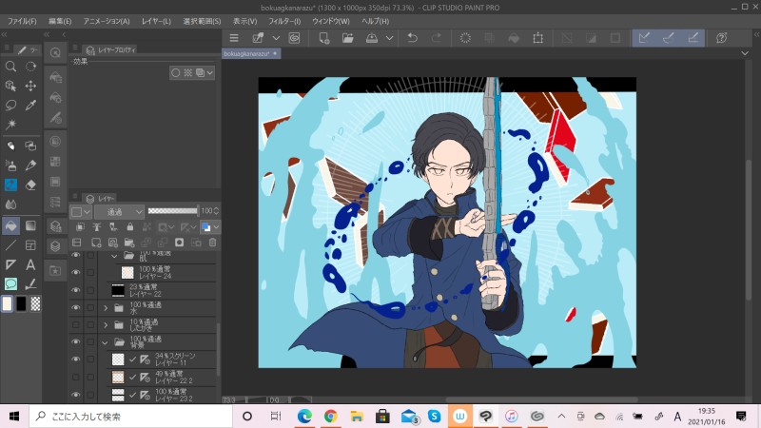The image size is (761, 428).
Task: Click the Deselect dotted circle icon
Action: (465, 38)
